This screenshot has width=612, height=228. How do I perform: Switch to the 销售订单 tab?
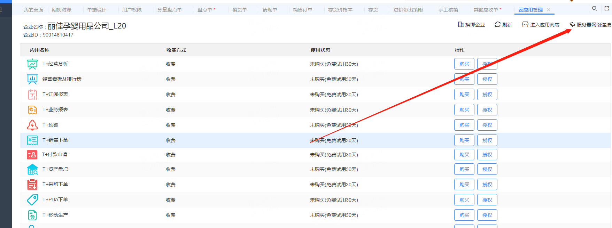303,10
